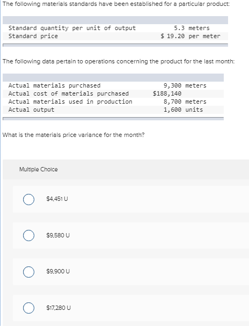Click the 1,600 units value
Viewport: 249px width, 326px height.
point(183,110)
